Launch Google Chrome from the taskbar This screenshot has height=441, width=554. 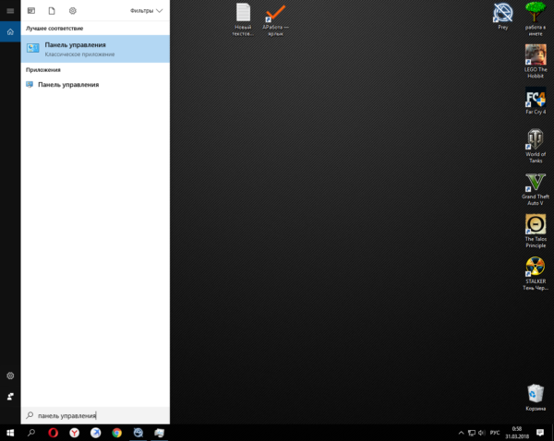[116, 433]
